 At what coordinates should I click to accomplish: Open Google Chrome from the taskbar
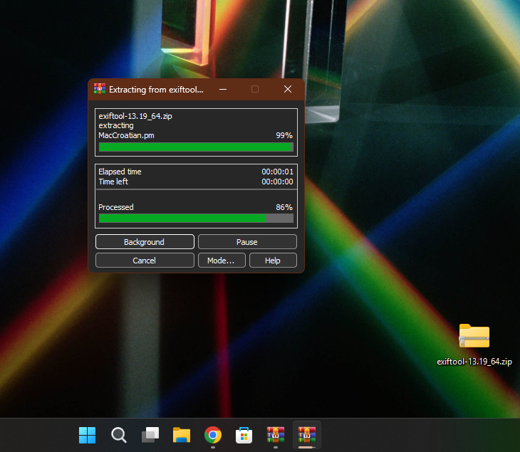212,435
